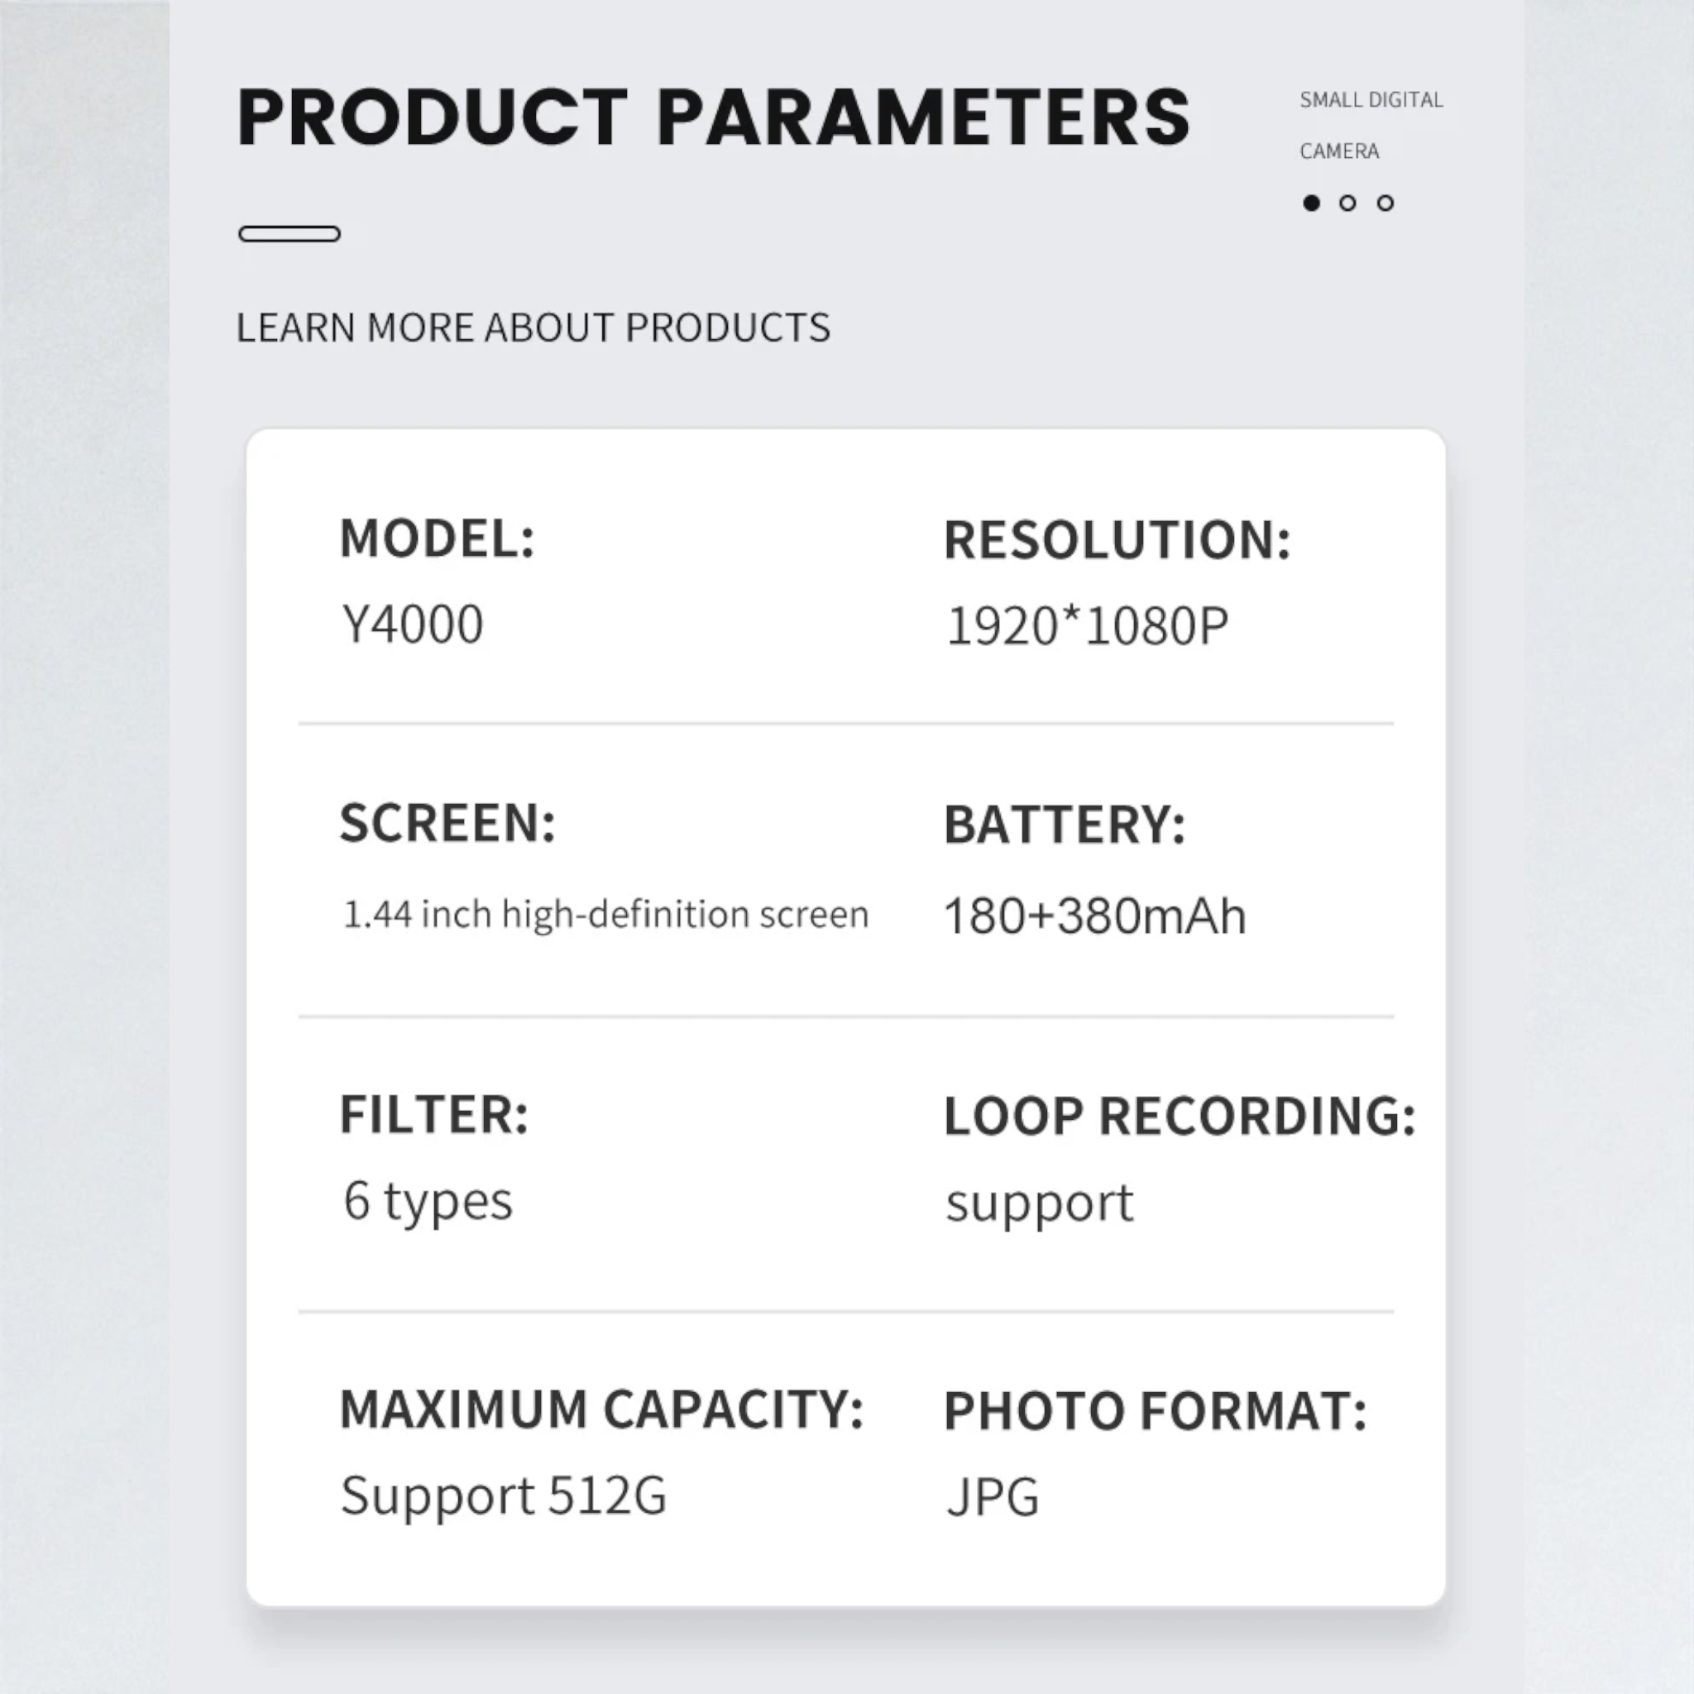Click the PRODUCT PARAMETERS heading

(713, 117)
